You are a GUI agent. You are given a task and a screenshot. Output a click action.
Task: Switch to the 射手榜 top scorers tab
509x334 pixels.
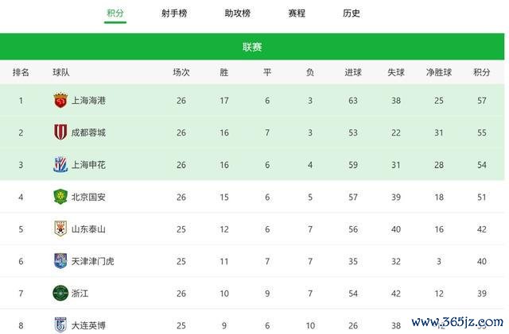[x=174, y=13]
